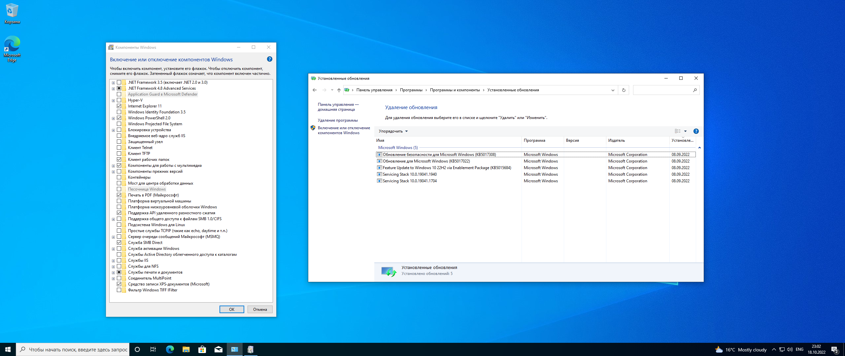Open Microsoft Store from the taskbar
The width and height of the screenshot is (845, 356).
click(x=202, y=349)
